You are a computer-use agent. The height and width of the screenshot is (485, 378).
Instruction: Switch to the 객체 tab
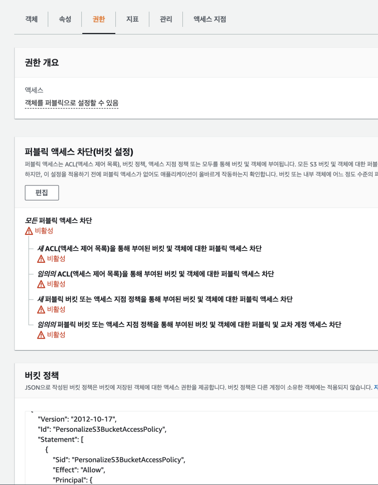click(31, 19)
